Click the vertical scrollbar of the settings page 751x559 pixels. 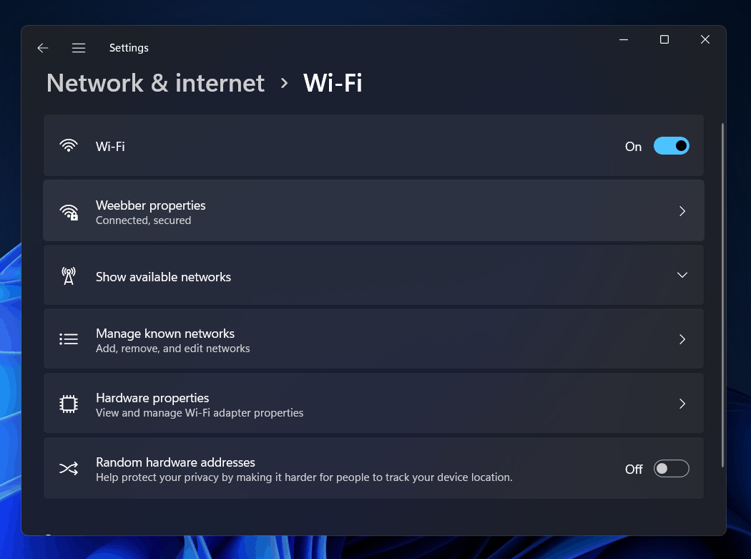[x=722, y=293]
